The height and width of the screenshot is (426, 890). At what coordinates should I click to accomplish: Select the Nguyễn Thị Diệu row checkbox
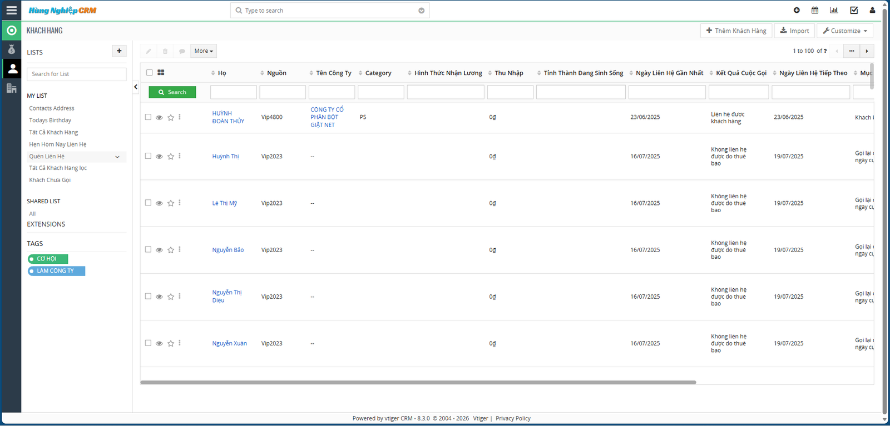[x=148, y=296]
